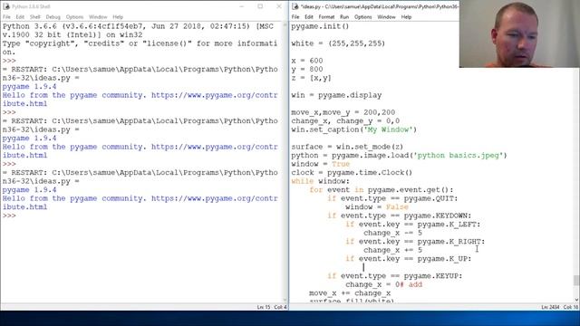Click 'change_x, change_y = 0,0' line

[345, 120]
